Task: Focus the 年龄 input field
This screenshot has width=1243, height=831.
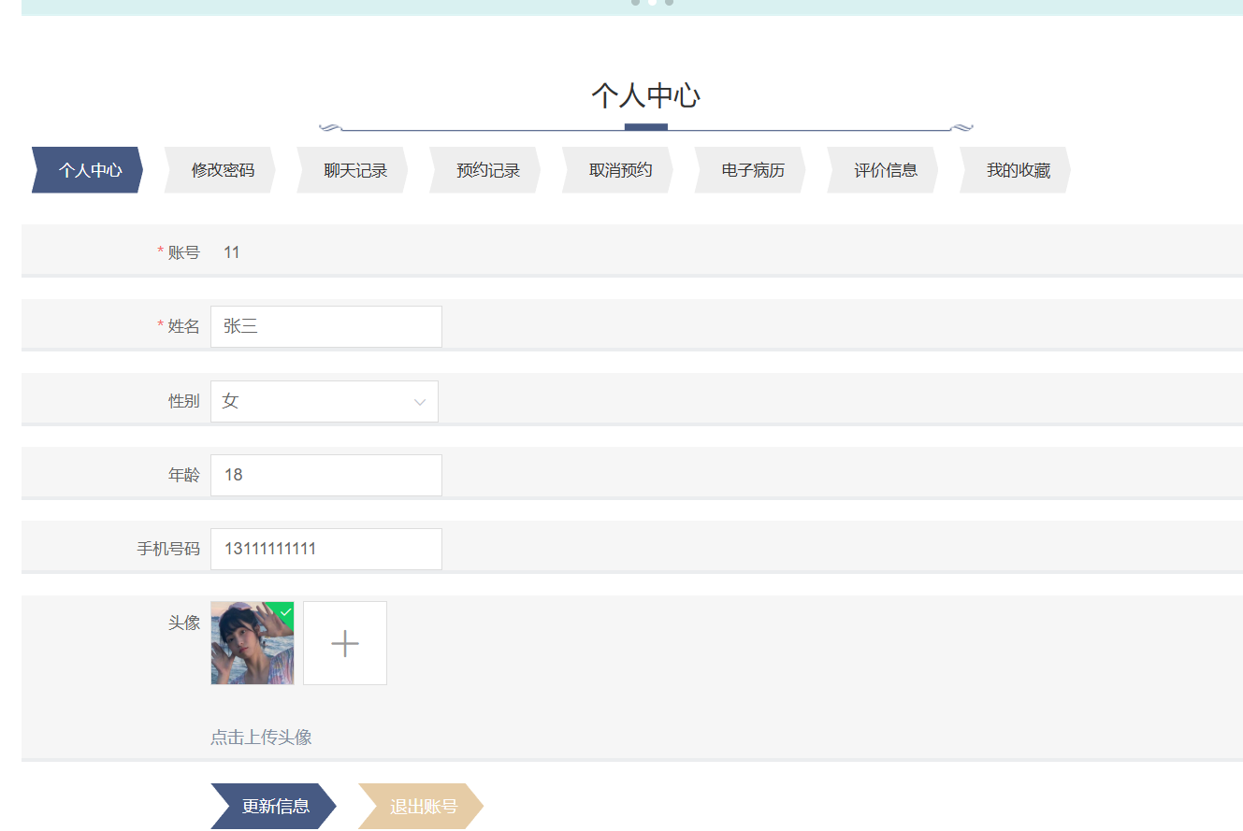Action: [x=325, y=475]
